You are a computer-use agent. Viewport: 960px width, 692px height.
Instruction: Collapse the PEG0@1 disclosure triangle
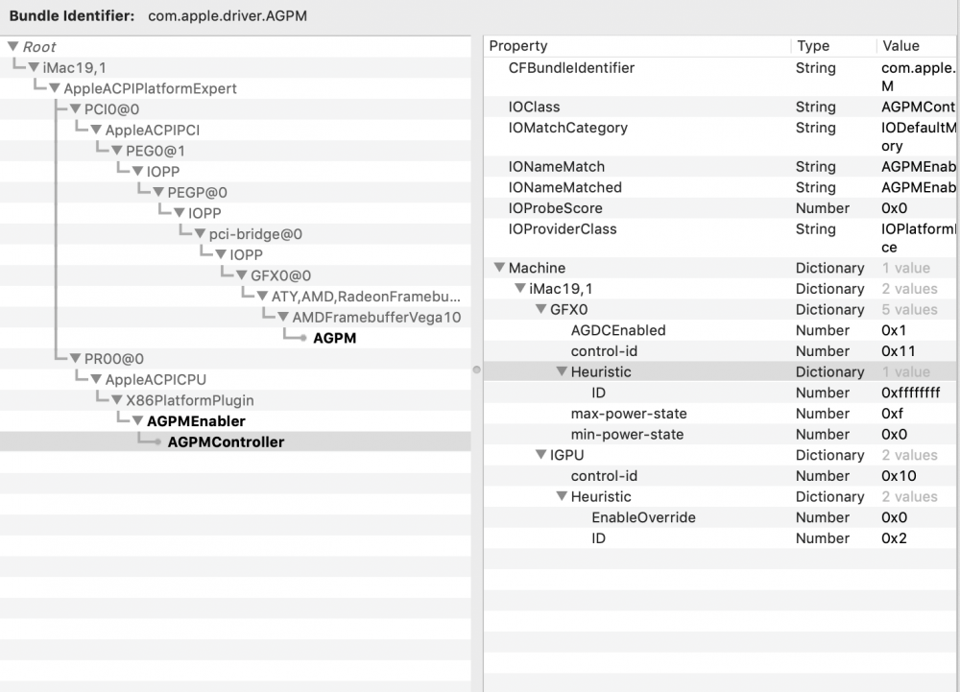[117, 151]
